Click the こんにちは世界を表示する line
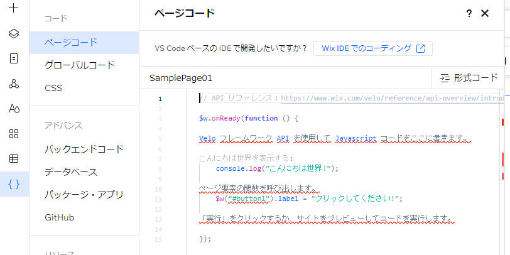 (246, 159)
